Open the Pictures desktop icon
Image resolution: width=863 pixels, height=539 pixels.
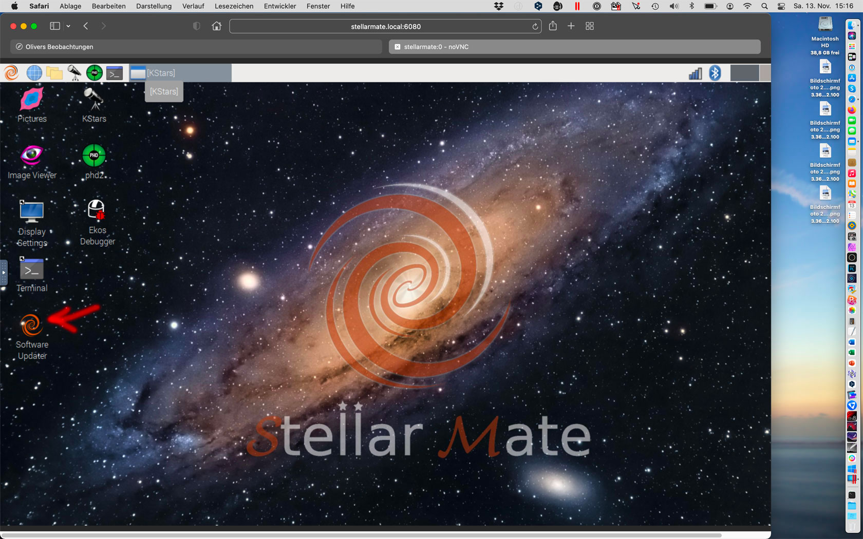(32, 105)
